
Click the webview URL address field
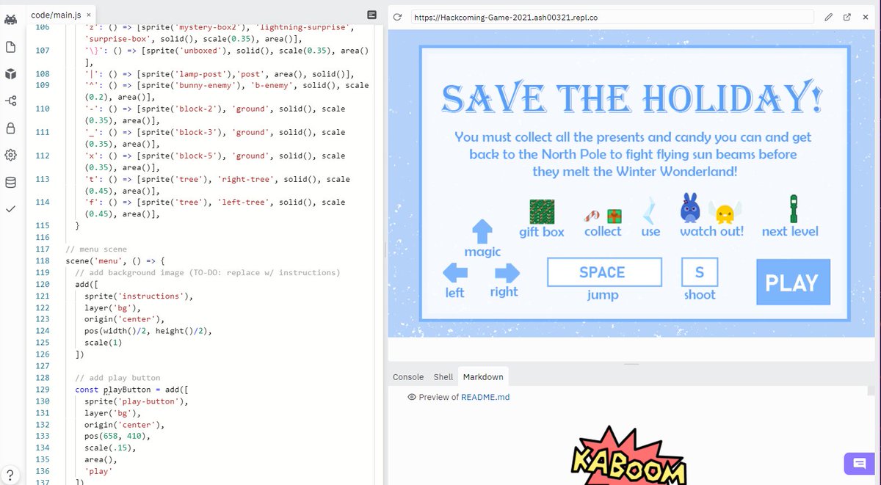point(611,16)
